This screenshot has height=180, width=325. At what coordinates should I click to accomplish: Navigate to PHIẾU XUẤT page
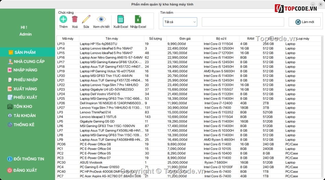click(x=25, y=97)
